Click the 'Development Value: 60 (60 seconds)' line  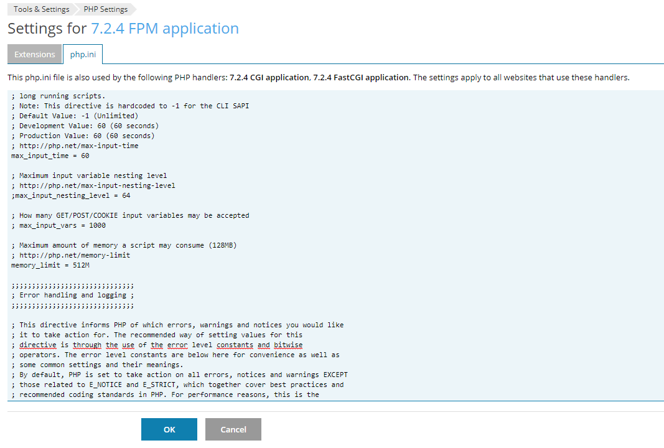[x=85, y=126]
